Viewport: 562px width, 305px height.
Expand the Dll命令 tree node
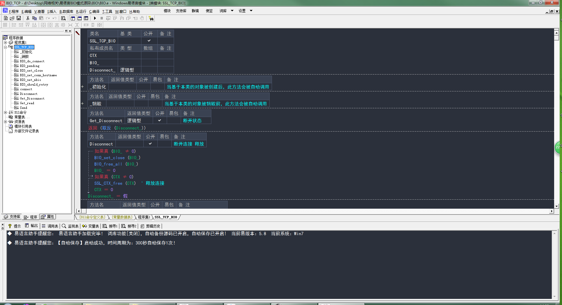point(5,112)
